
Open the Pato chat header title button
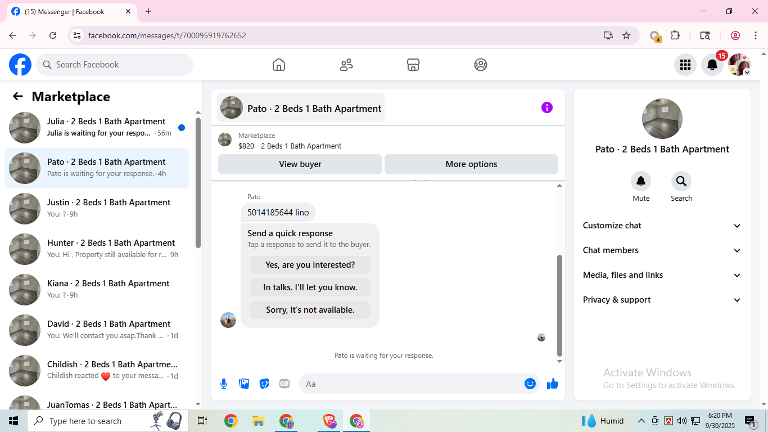[x=301, y=107]
